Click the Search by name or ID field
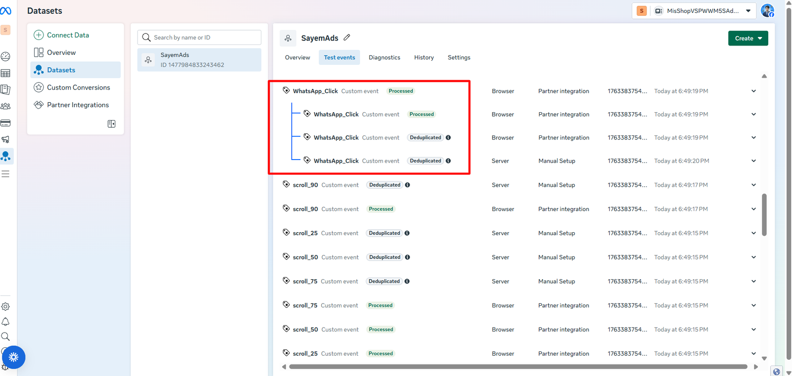 tap(203, 38)
